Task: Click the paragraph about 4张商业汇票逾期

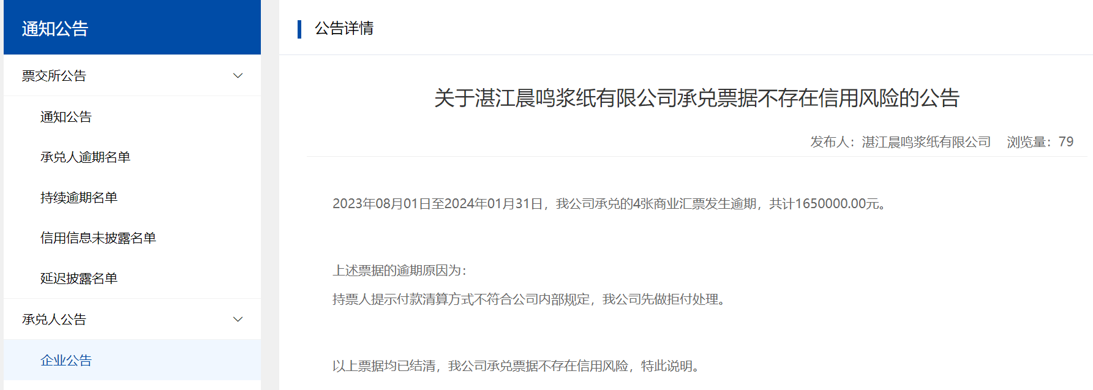Action: click(610, 204)
